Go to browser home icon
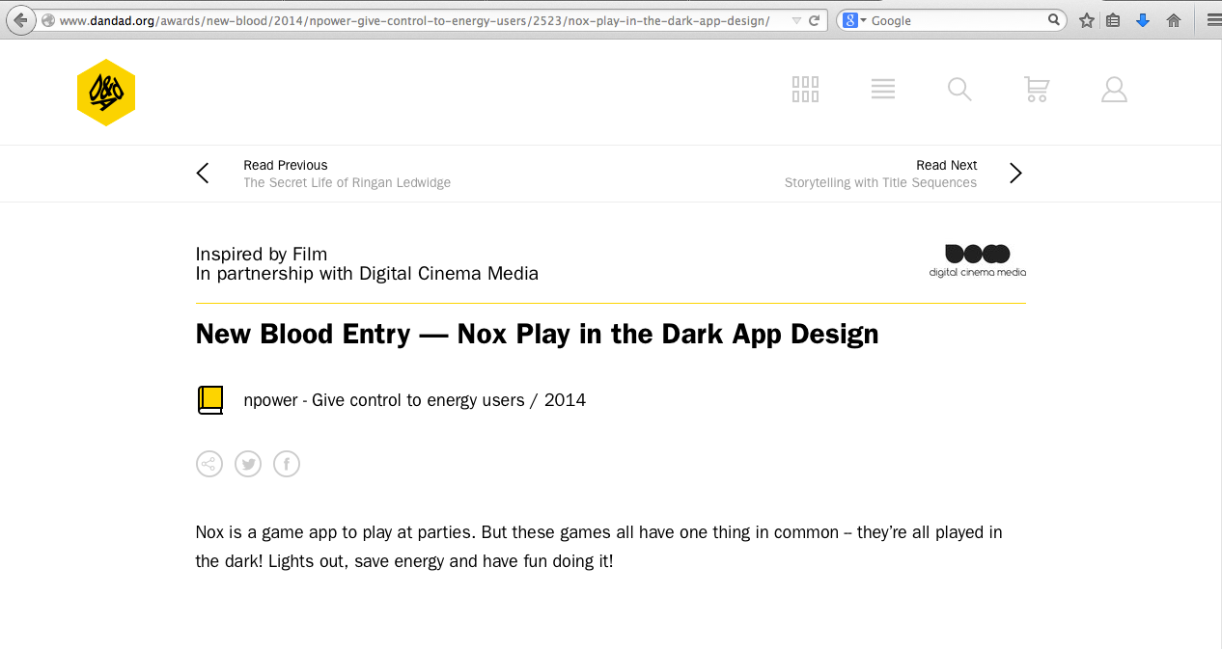Screen dimensions: 1222x649 pyautogui.click(x=1174, y=20)
